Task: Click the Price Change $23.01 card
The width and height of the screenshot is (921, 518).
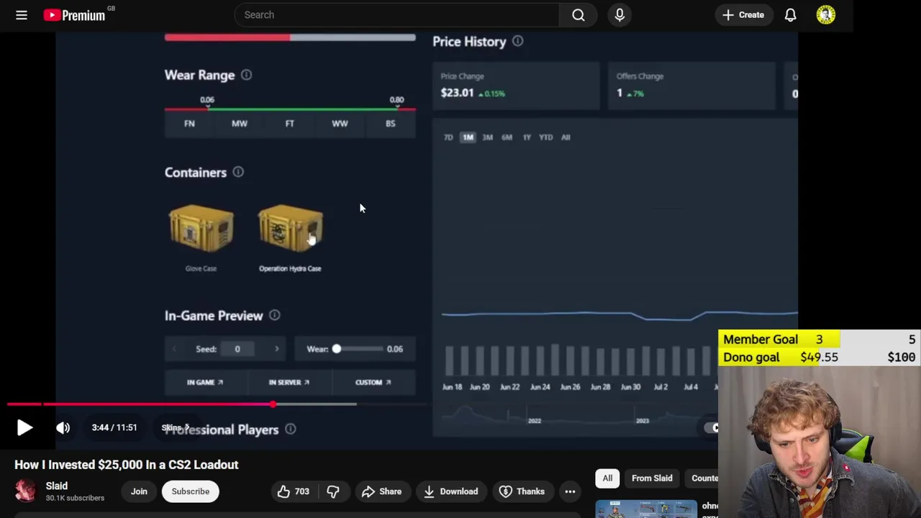Action: [x=516, y=86]
